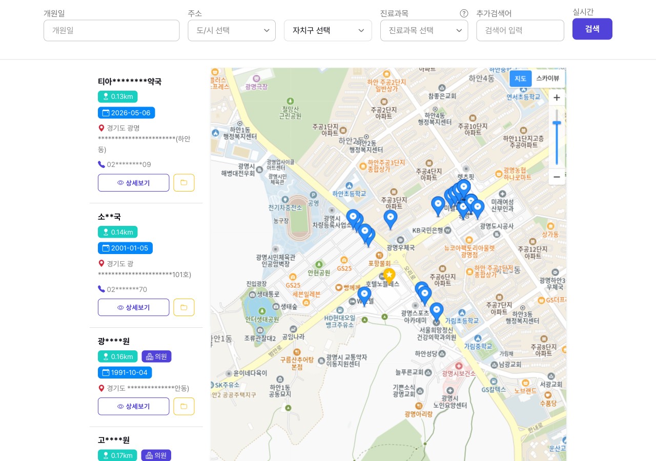This screenshot has height=461, width=656.
Task: Select the yellow star marker near 호텔노블레스
Action: 389,277
